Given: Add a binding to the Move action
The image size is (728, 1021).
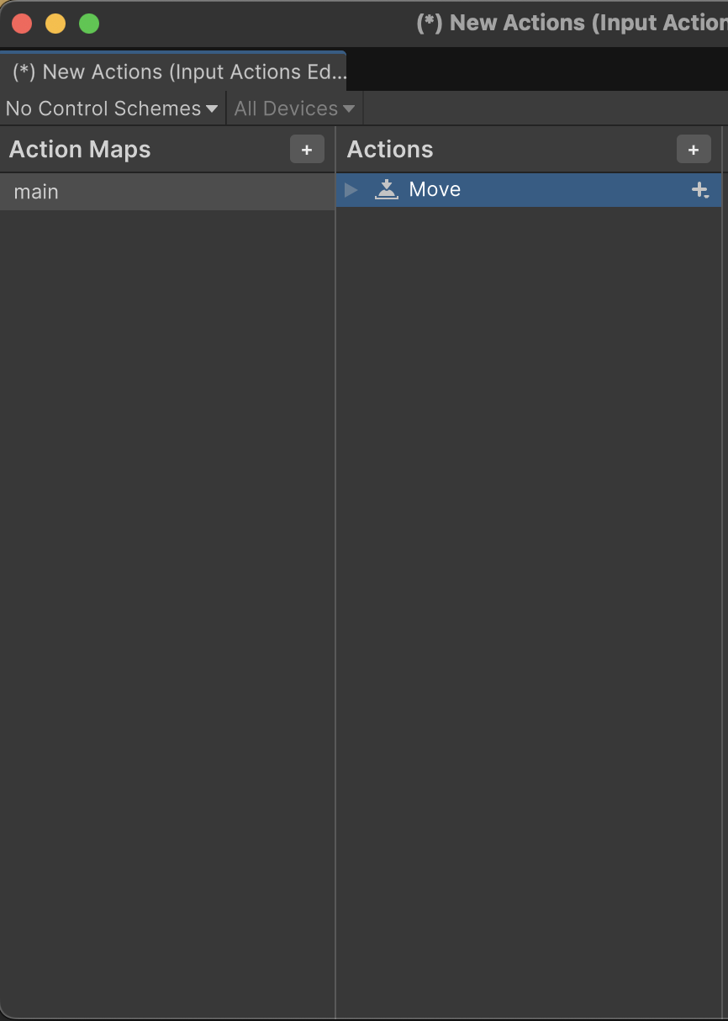Looking at the screenshot, I should [699, 191].
